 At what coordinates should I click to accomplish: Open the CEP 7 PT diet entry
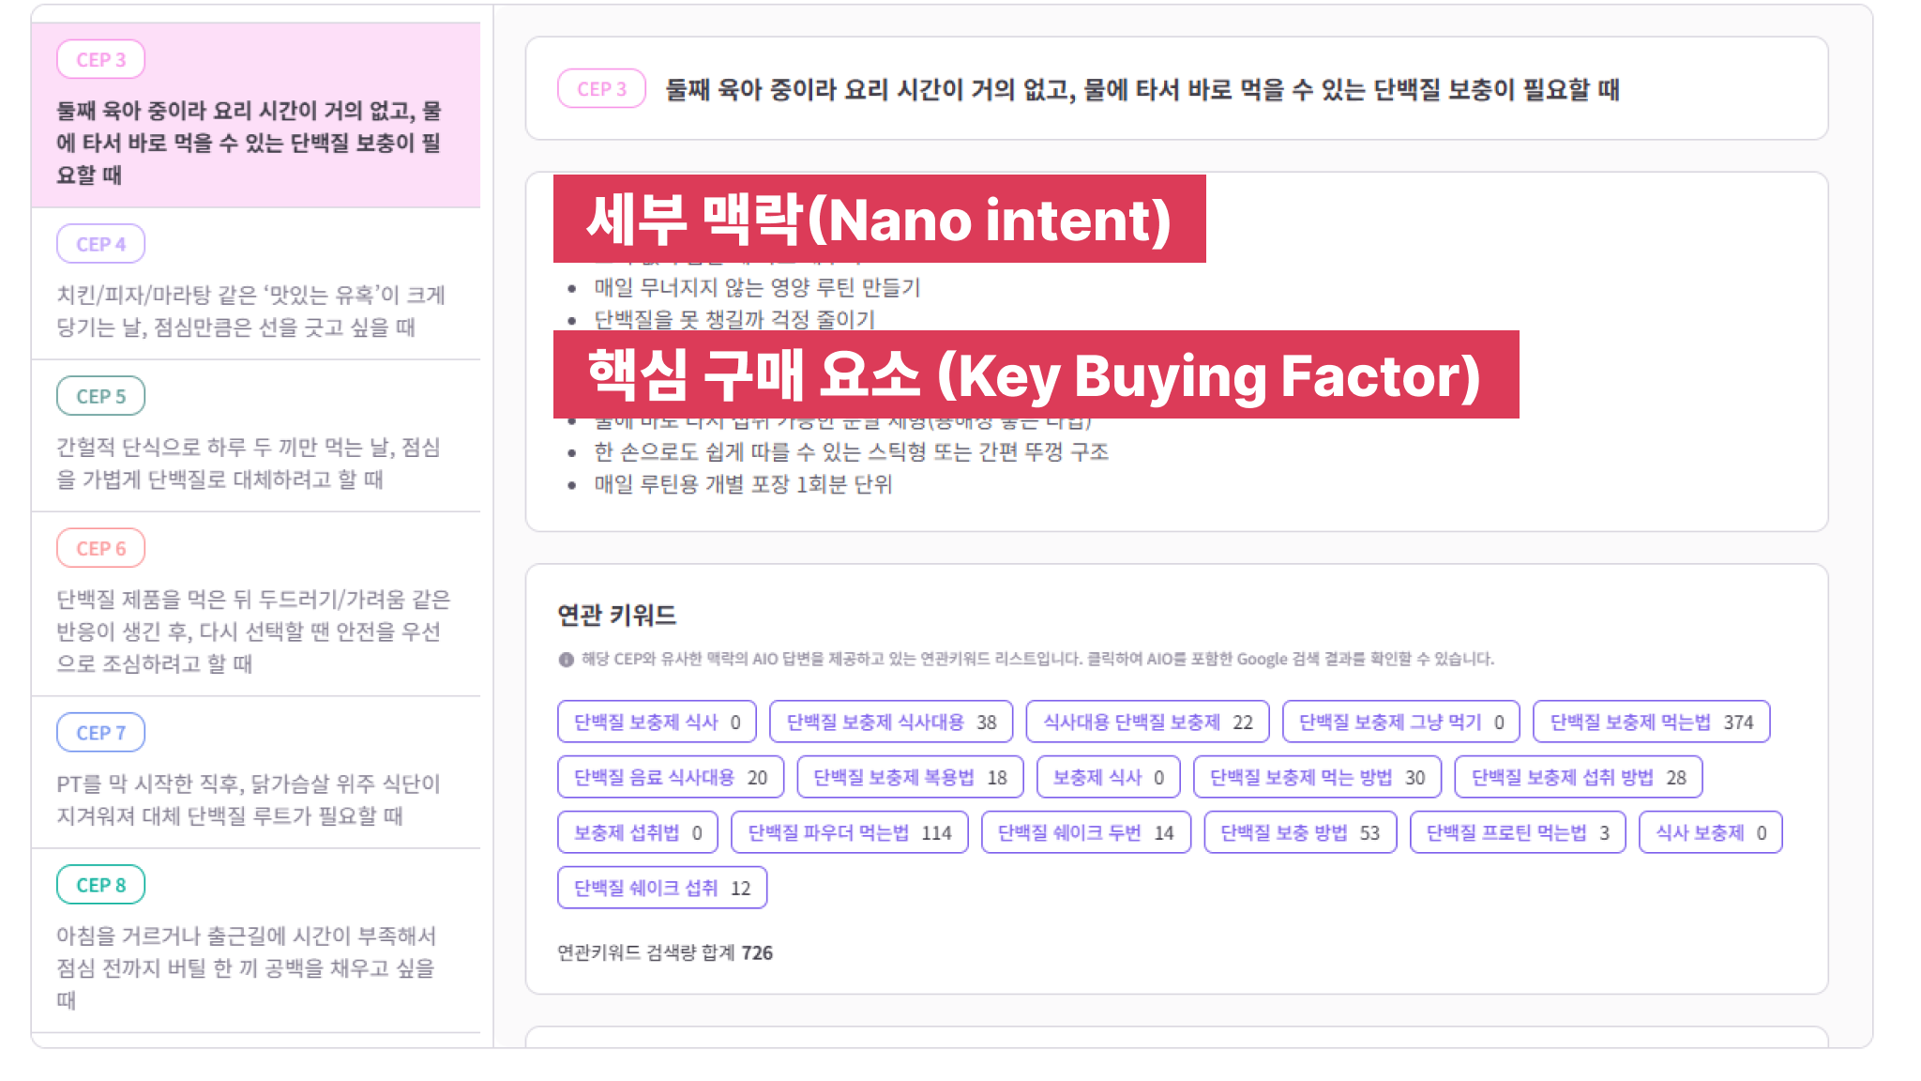click(255, 772)
